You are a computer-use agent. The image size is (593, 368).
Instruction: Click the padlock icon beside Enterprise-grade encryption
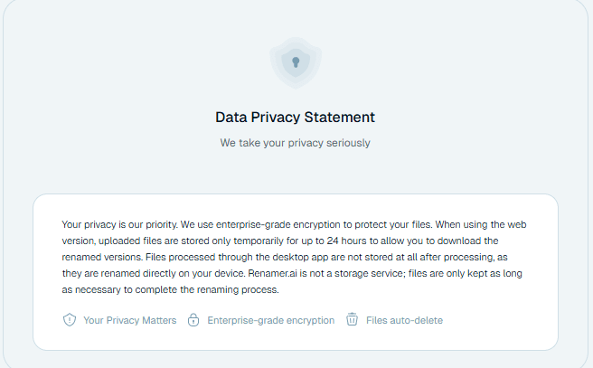[x=193, y=320]
